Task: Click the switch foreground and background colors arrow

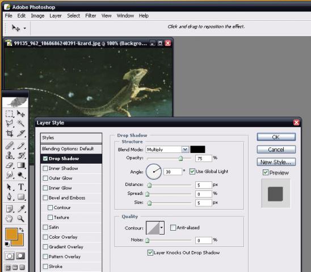Action: point(22,230)
